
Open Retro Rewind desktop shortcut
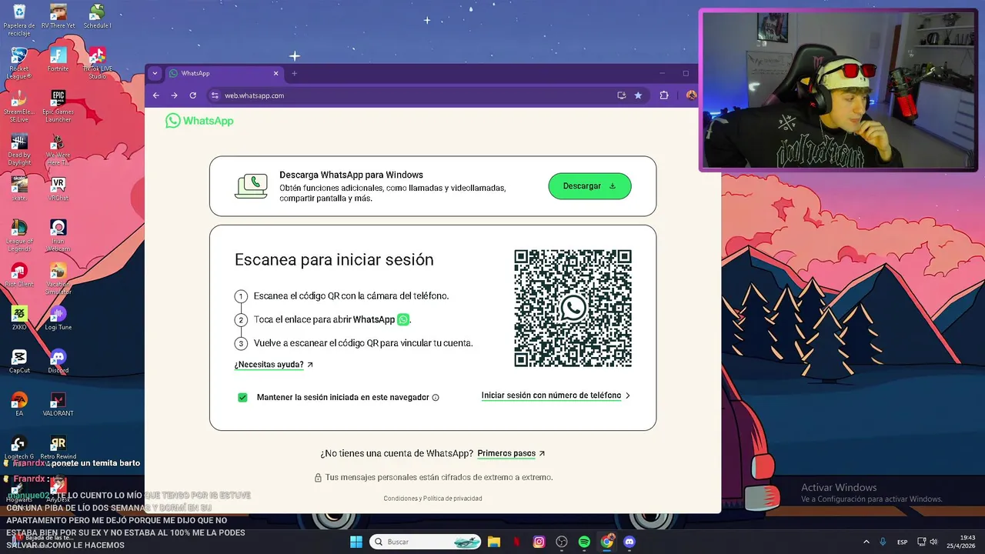click(x=58, y=447)
